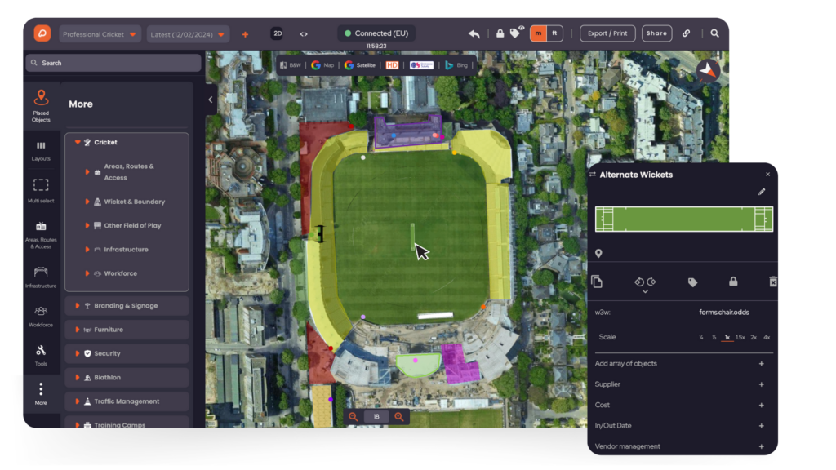Click the location pin icon in the panel
This screenshot has width=836, height=470.
coord(598,254)
